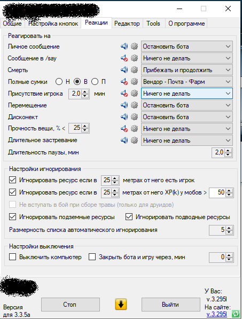The width and height of the screenshot is (242, 319).
Task: Toggle muted speaker icon for Полные сумки
Action: [x=124, y=82]
